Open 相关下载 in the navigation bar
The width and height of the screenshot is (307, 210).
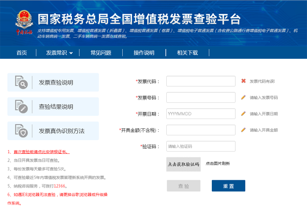[x=187, y=53]
